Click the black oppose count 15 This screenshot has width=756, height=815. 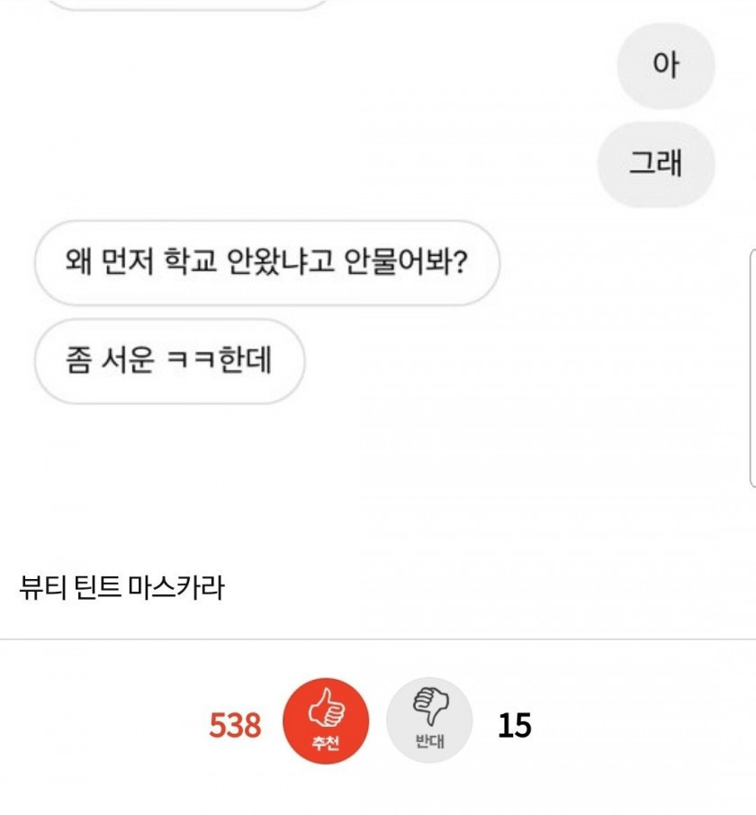[515, 725]
